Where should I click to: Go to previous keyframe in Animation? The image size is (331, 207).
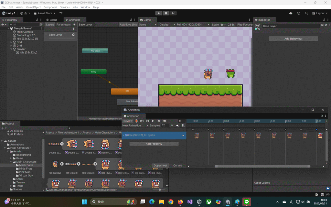147,121
